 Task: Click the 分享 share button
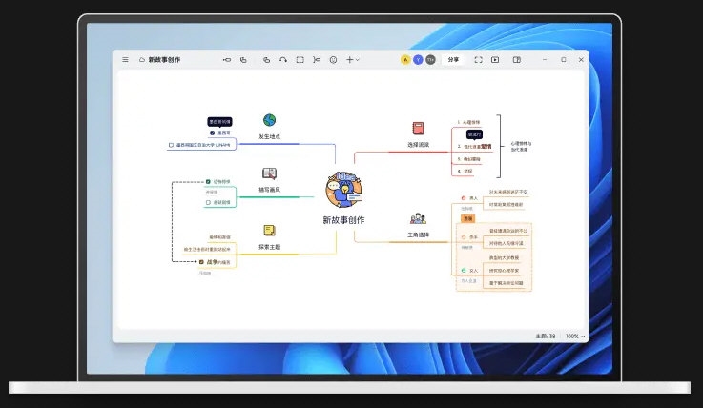453,59
